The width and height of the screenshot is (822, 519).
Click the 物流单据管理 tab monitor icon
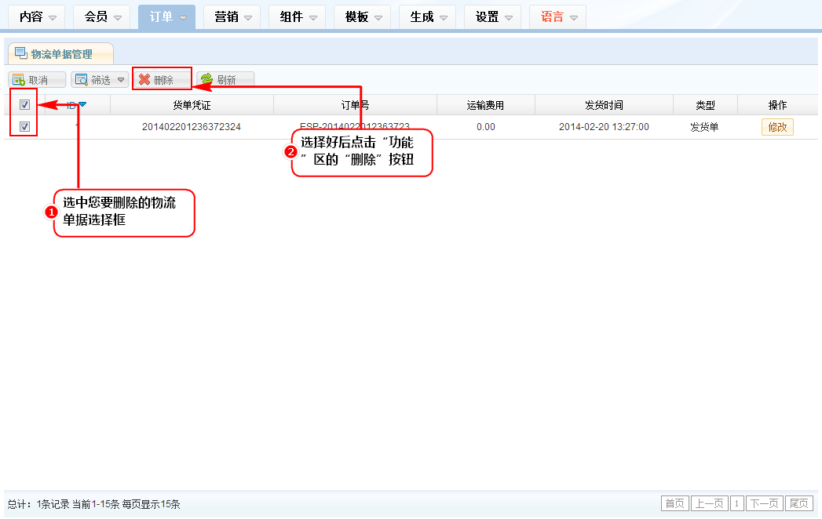point(21,53)
